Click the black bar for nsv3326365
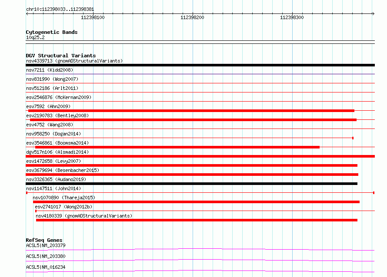387x277 pixels. 191,184
